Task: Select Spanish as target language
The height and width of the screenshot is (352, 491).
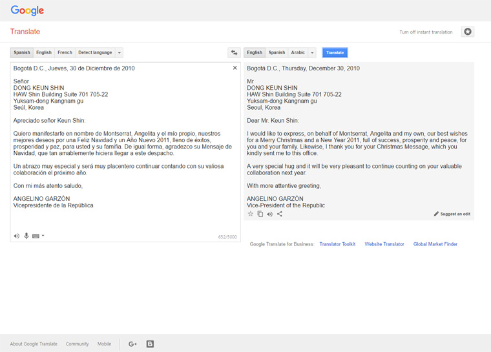Action: point(277,52)
